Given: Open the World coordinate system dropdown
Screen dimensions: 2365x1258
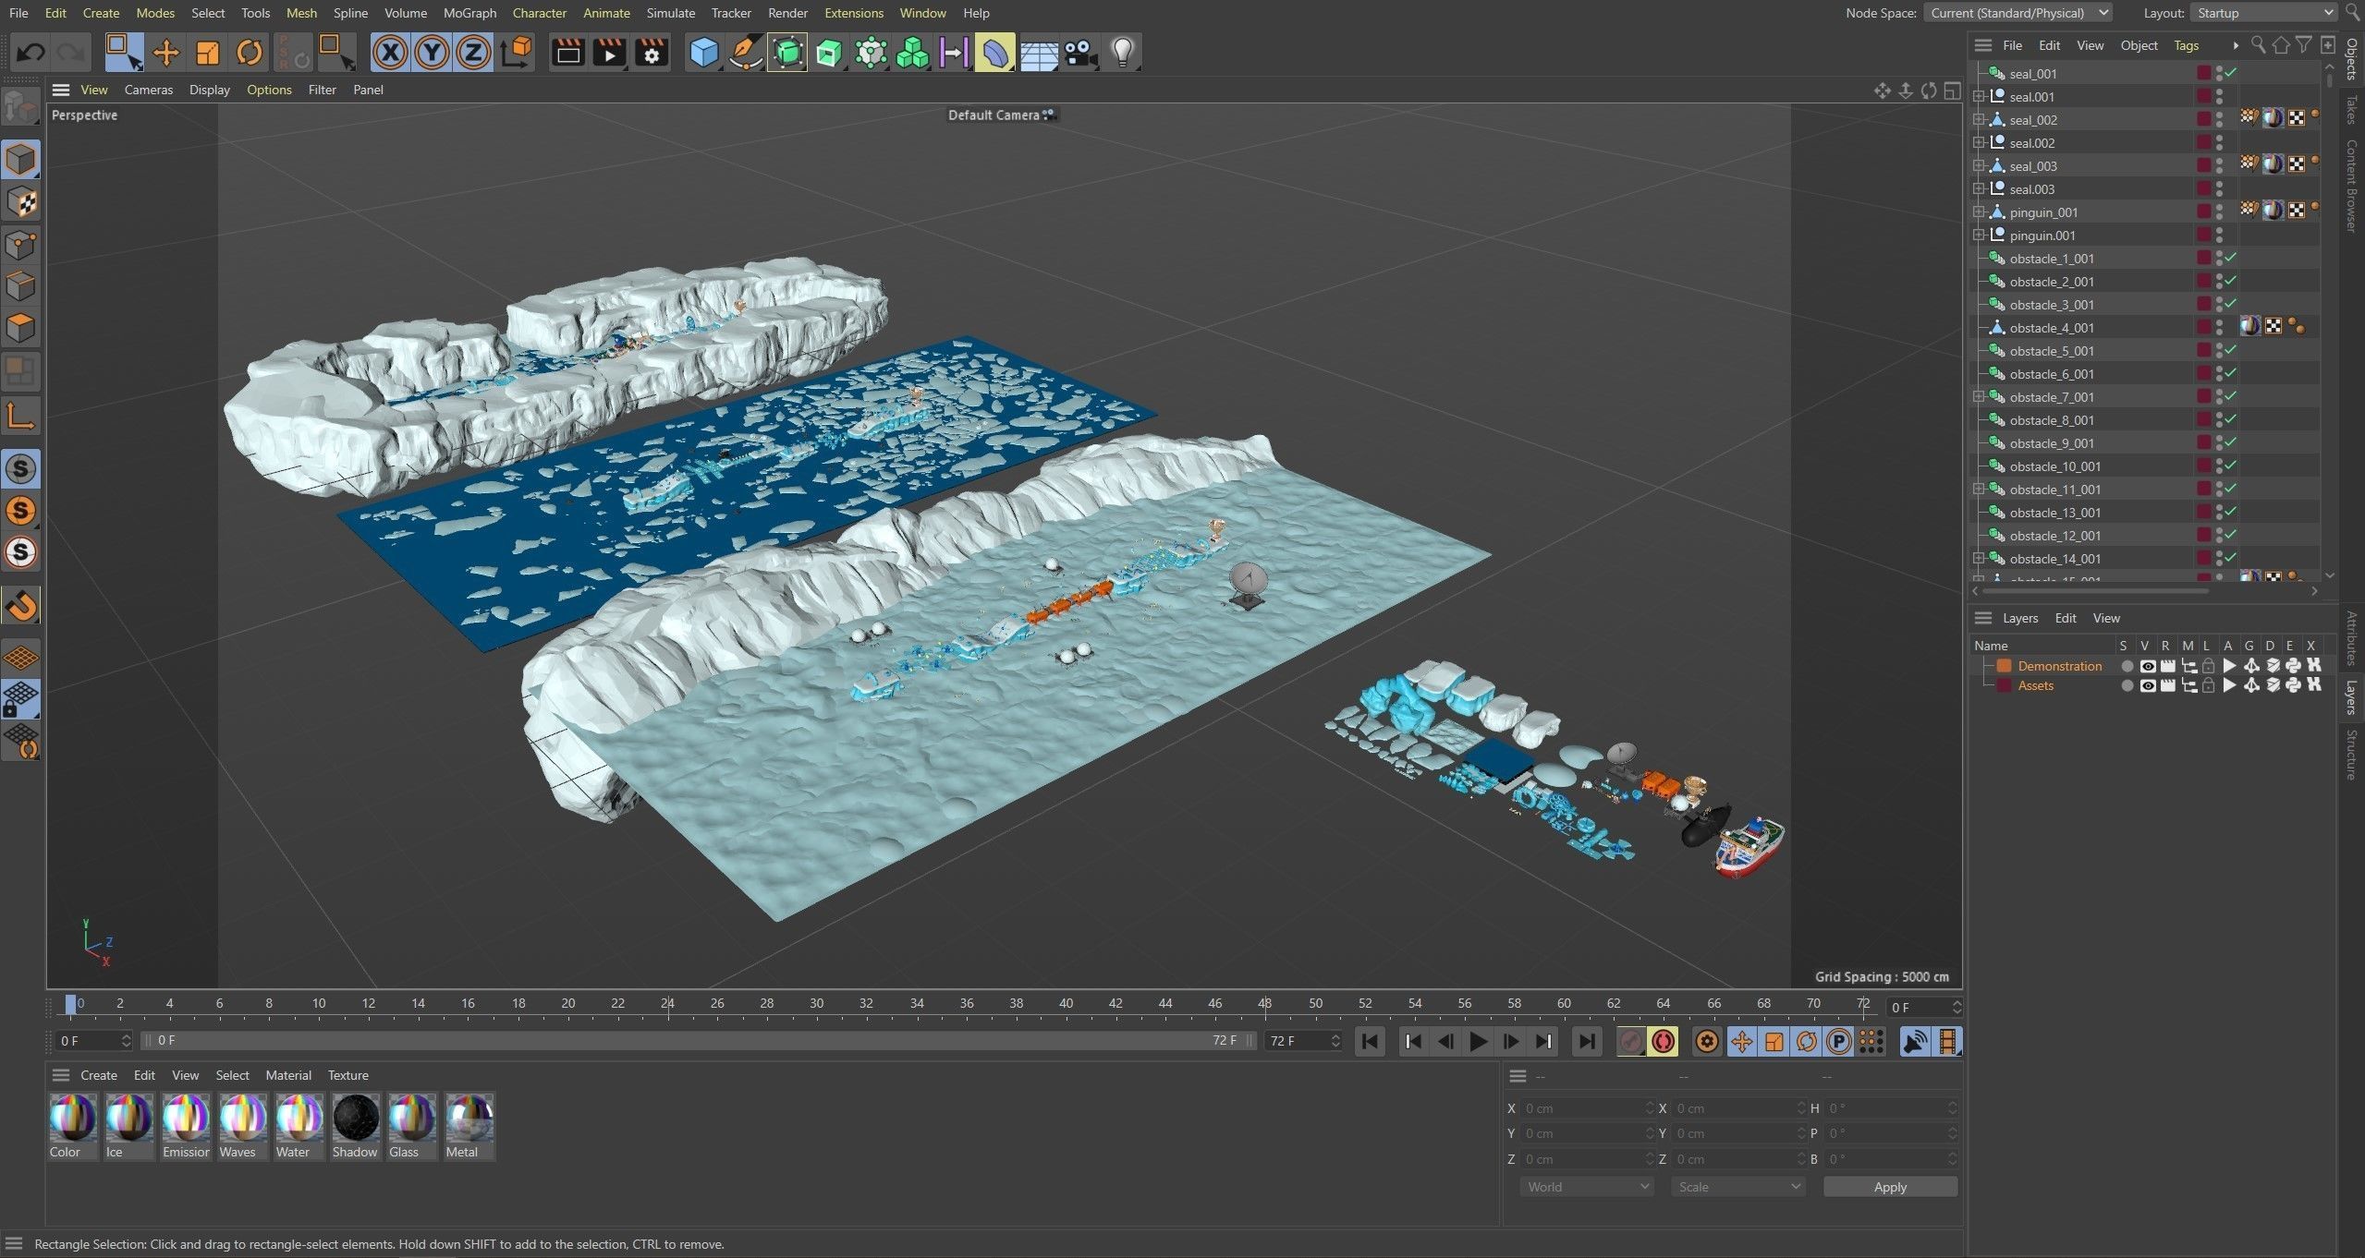Looking at the screenshot, I should [x=1586, y=1187].
